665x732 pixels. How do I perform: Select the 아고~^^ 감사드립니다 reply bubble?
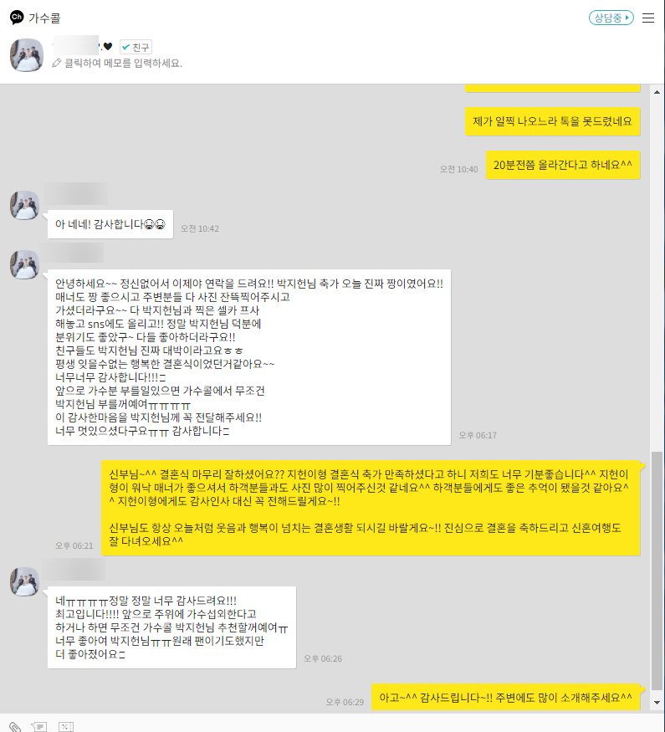505,698
